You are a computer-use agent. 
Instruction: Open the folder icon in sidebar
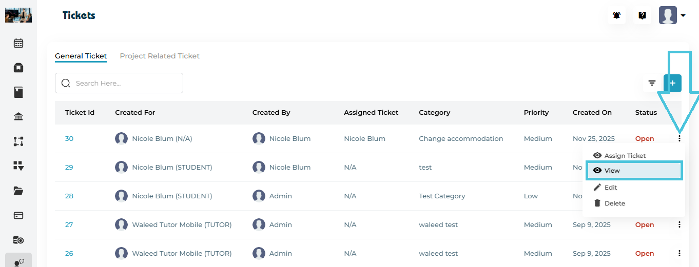coord(18,191)
